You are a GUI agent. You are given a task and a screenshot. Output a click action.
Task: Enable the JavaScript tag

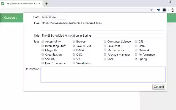tap(105, 46)
